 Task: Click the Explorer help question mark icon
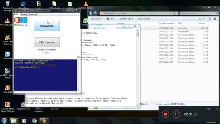pos(215,19)
